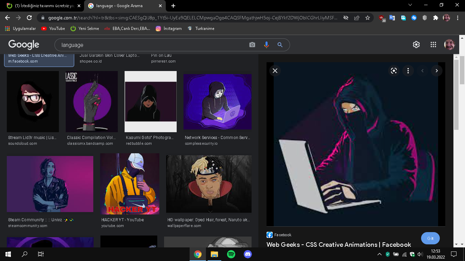Open the Google Translate extension
Screen dimensions: 465x261
[392, 18]
